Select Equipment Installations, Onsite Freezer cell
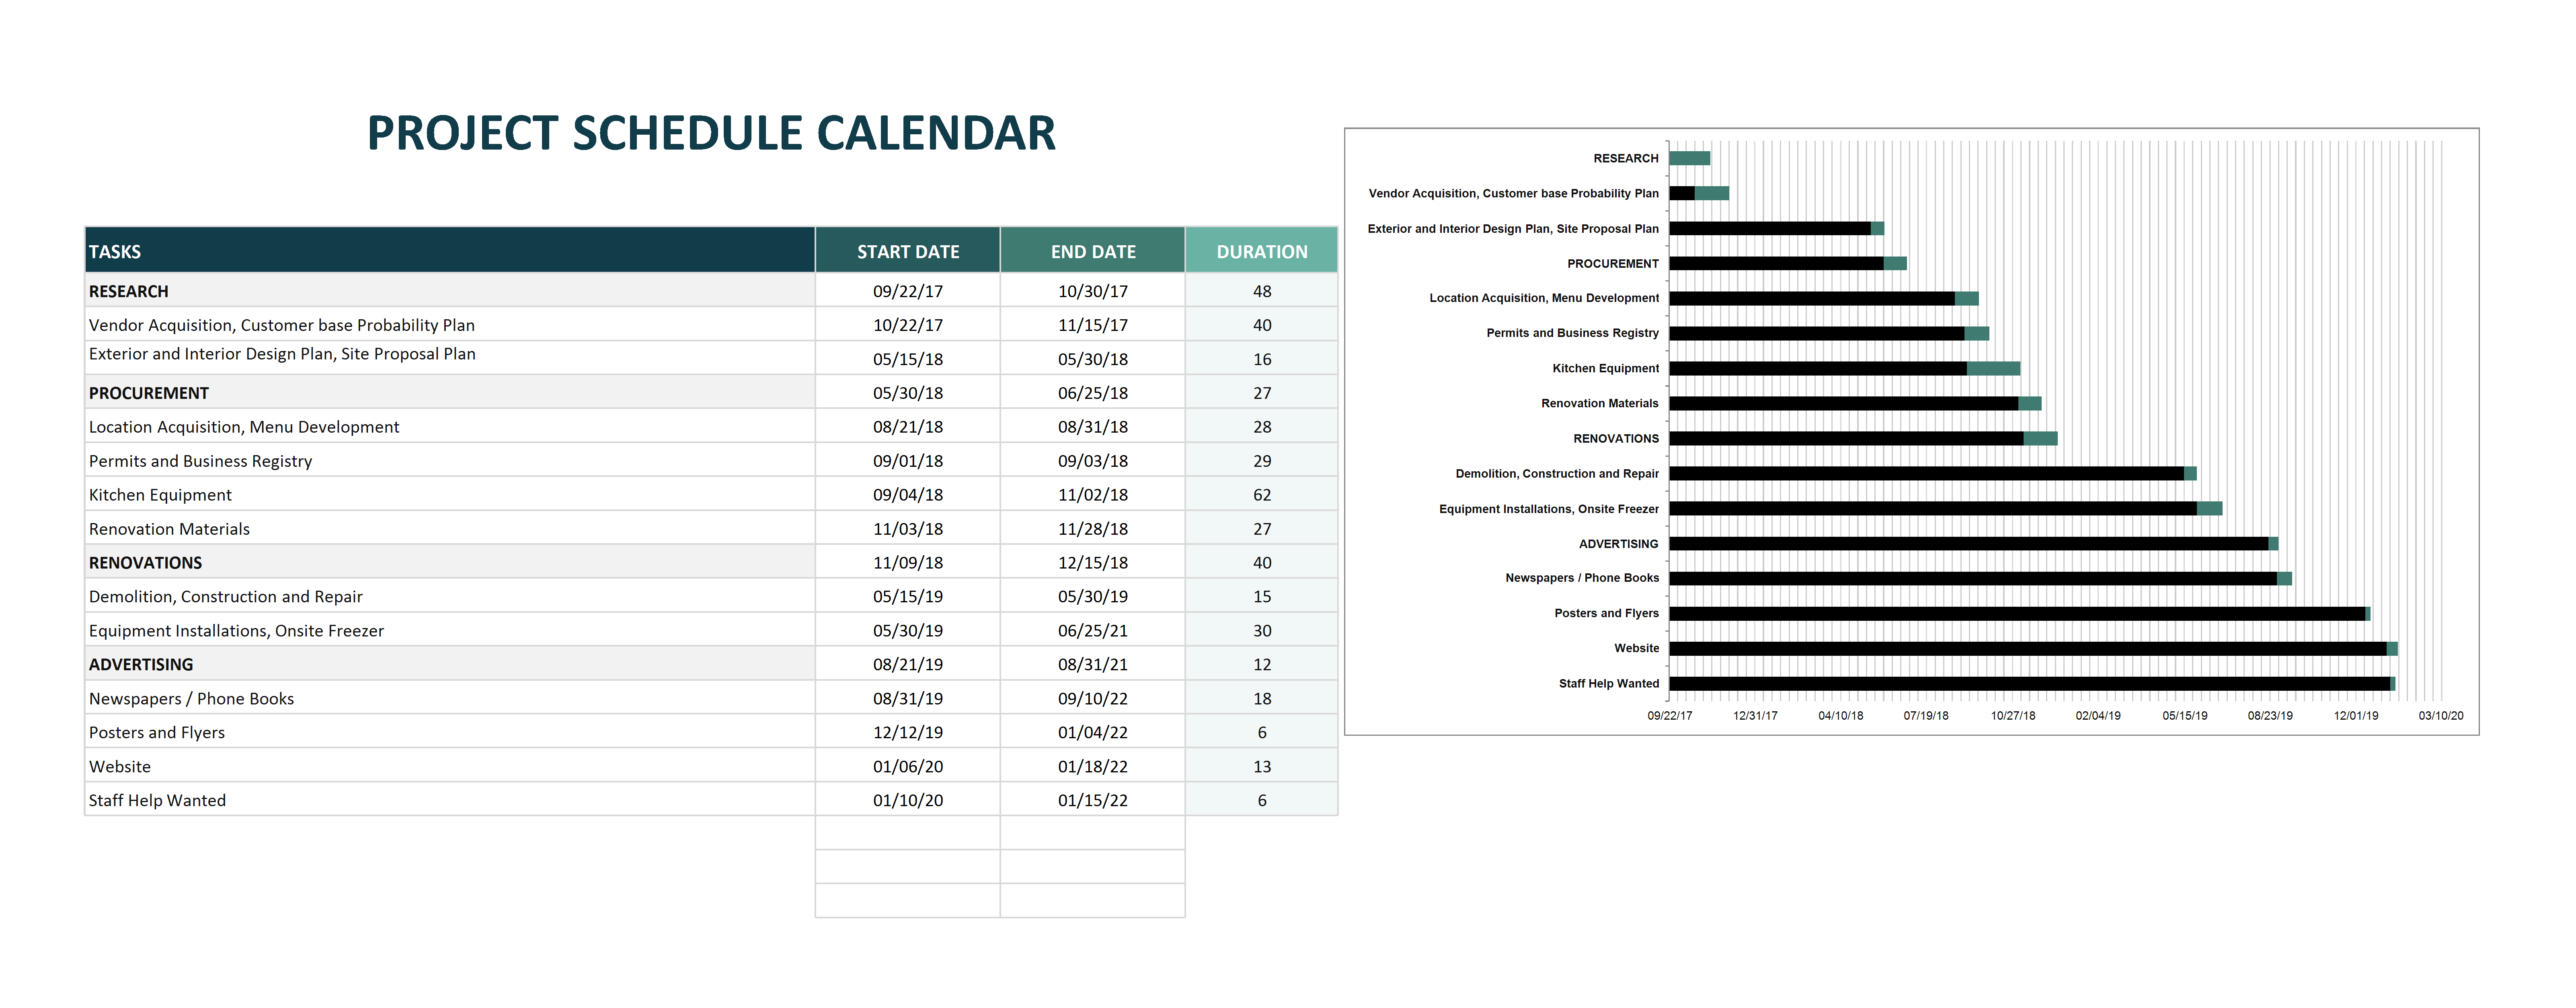Screen dimensions: 2576x1008 pos(450,630)
